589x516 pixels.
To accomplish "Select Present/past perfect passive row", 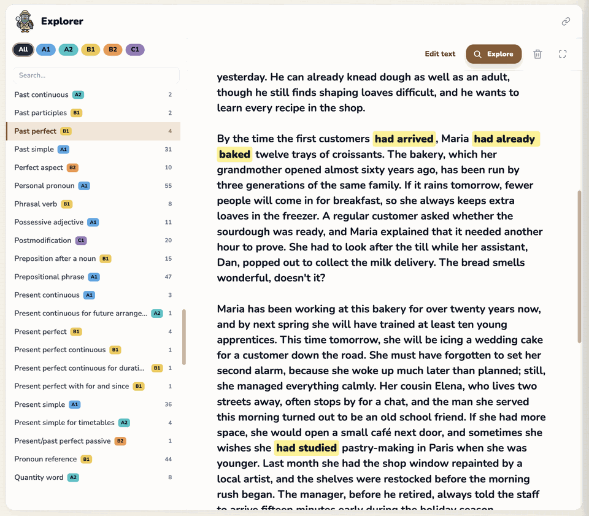I will tap(93, 441).
